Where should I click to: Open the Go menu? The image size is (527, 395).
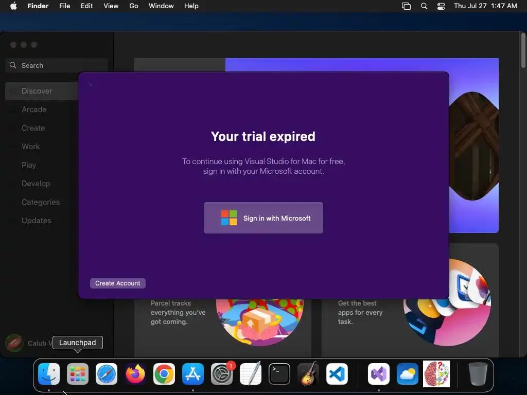[134, 6]
